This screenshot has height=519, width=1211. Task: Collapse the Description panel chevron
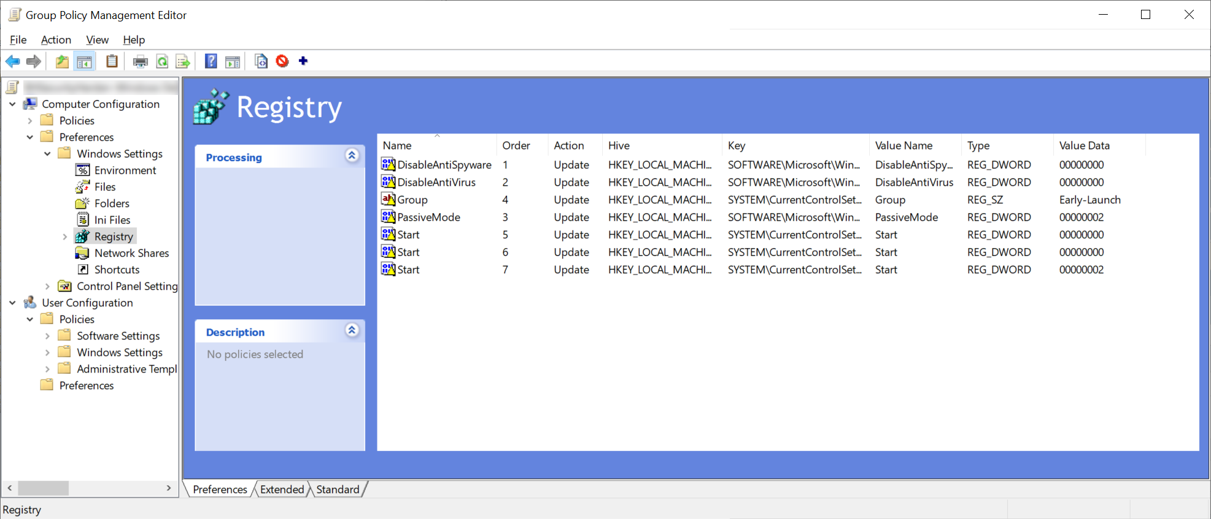click(x=352, y=330)
